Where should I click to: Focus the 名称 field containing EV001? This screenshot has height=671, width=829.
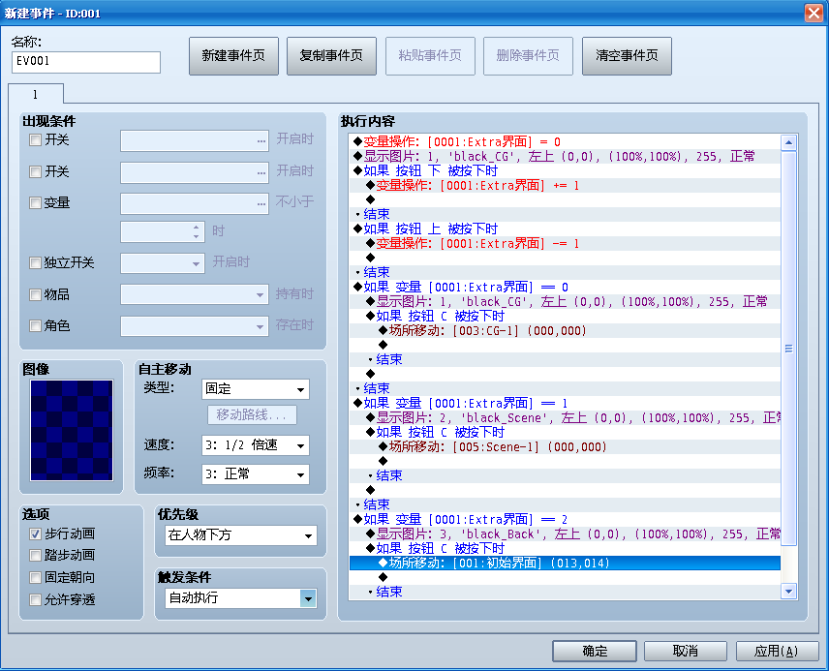click(86, 62)
